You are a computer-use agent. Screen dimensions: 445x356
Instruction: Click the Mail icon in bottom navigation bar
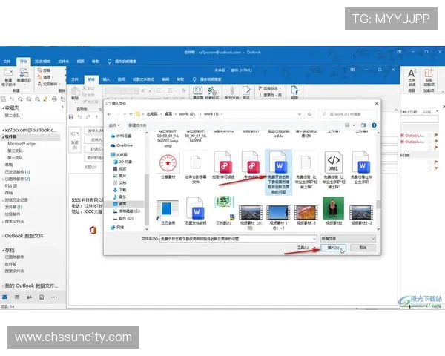(6, 296)
